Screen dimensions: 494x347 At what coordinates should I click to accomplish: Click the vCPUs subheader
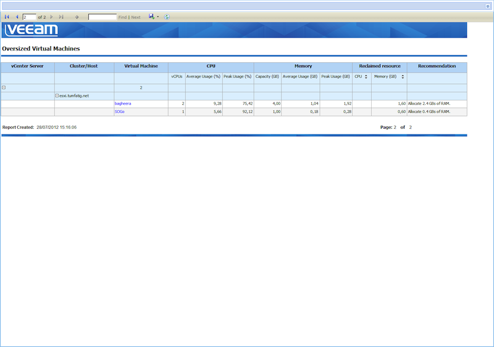177,76
